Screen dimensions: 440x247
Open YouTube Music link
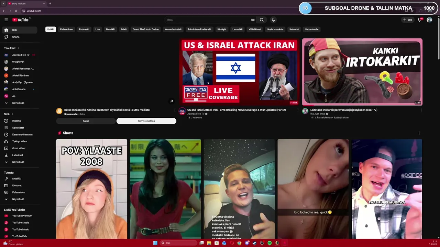point(19,230)
